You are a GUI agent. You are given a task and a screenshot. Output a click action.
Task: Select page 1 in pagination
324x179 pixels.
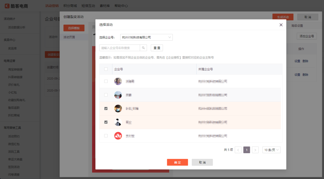(x=247, y=150)
